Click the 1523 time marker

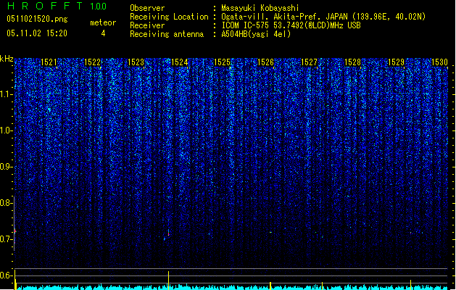coord(136,62)
